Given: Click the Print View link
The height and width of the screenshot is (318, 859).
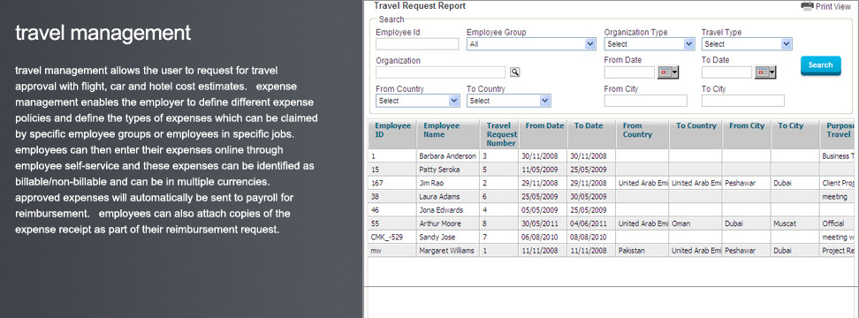Looking at the screenshot, I should [x=833, y=6].
